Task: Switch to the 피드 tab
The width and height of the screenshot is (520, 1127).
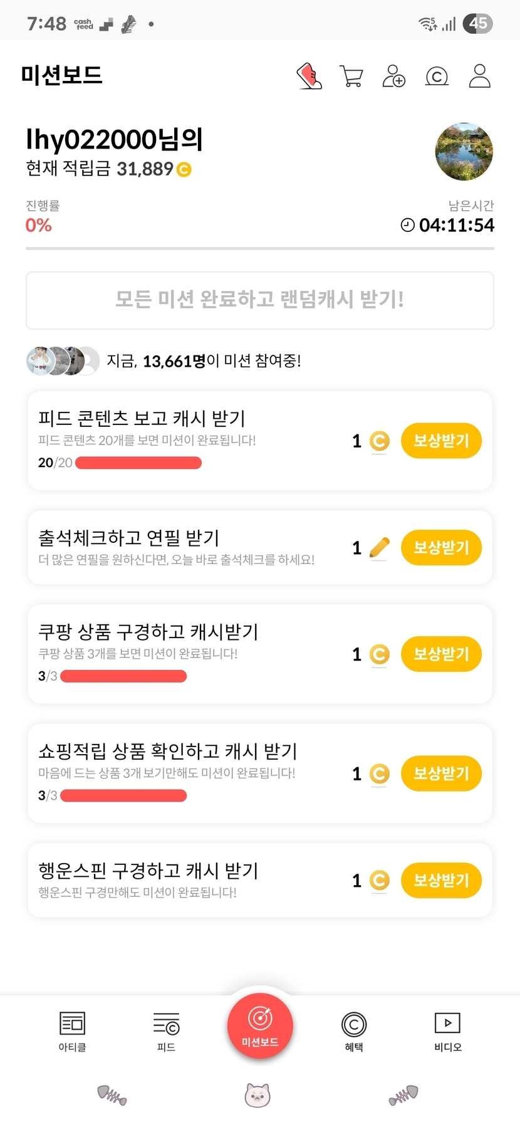Action: pyautogui.click(x=166, y=1031)
